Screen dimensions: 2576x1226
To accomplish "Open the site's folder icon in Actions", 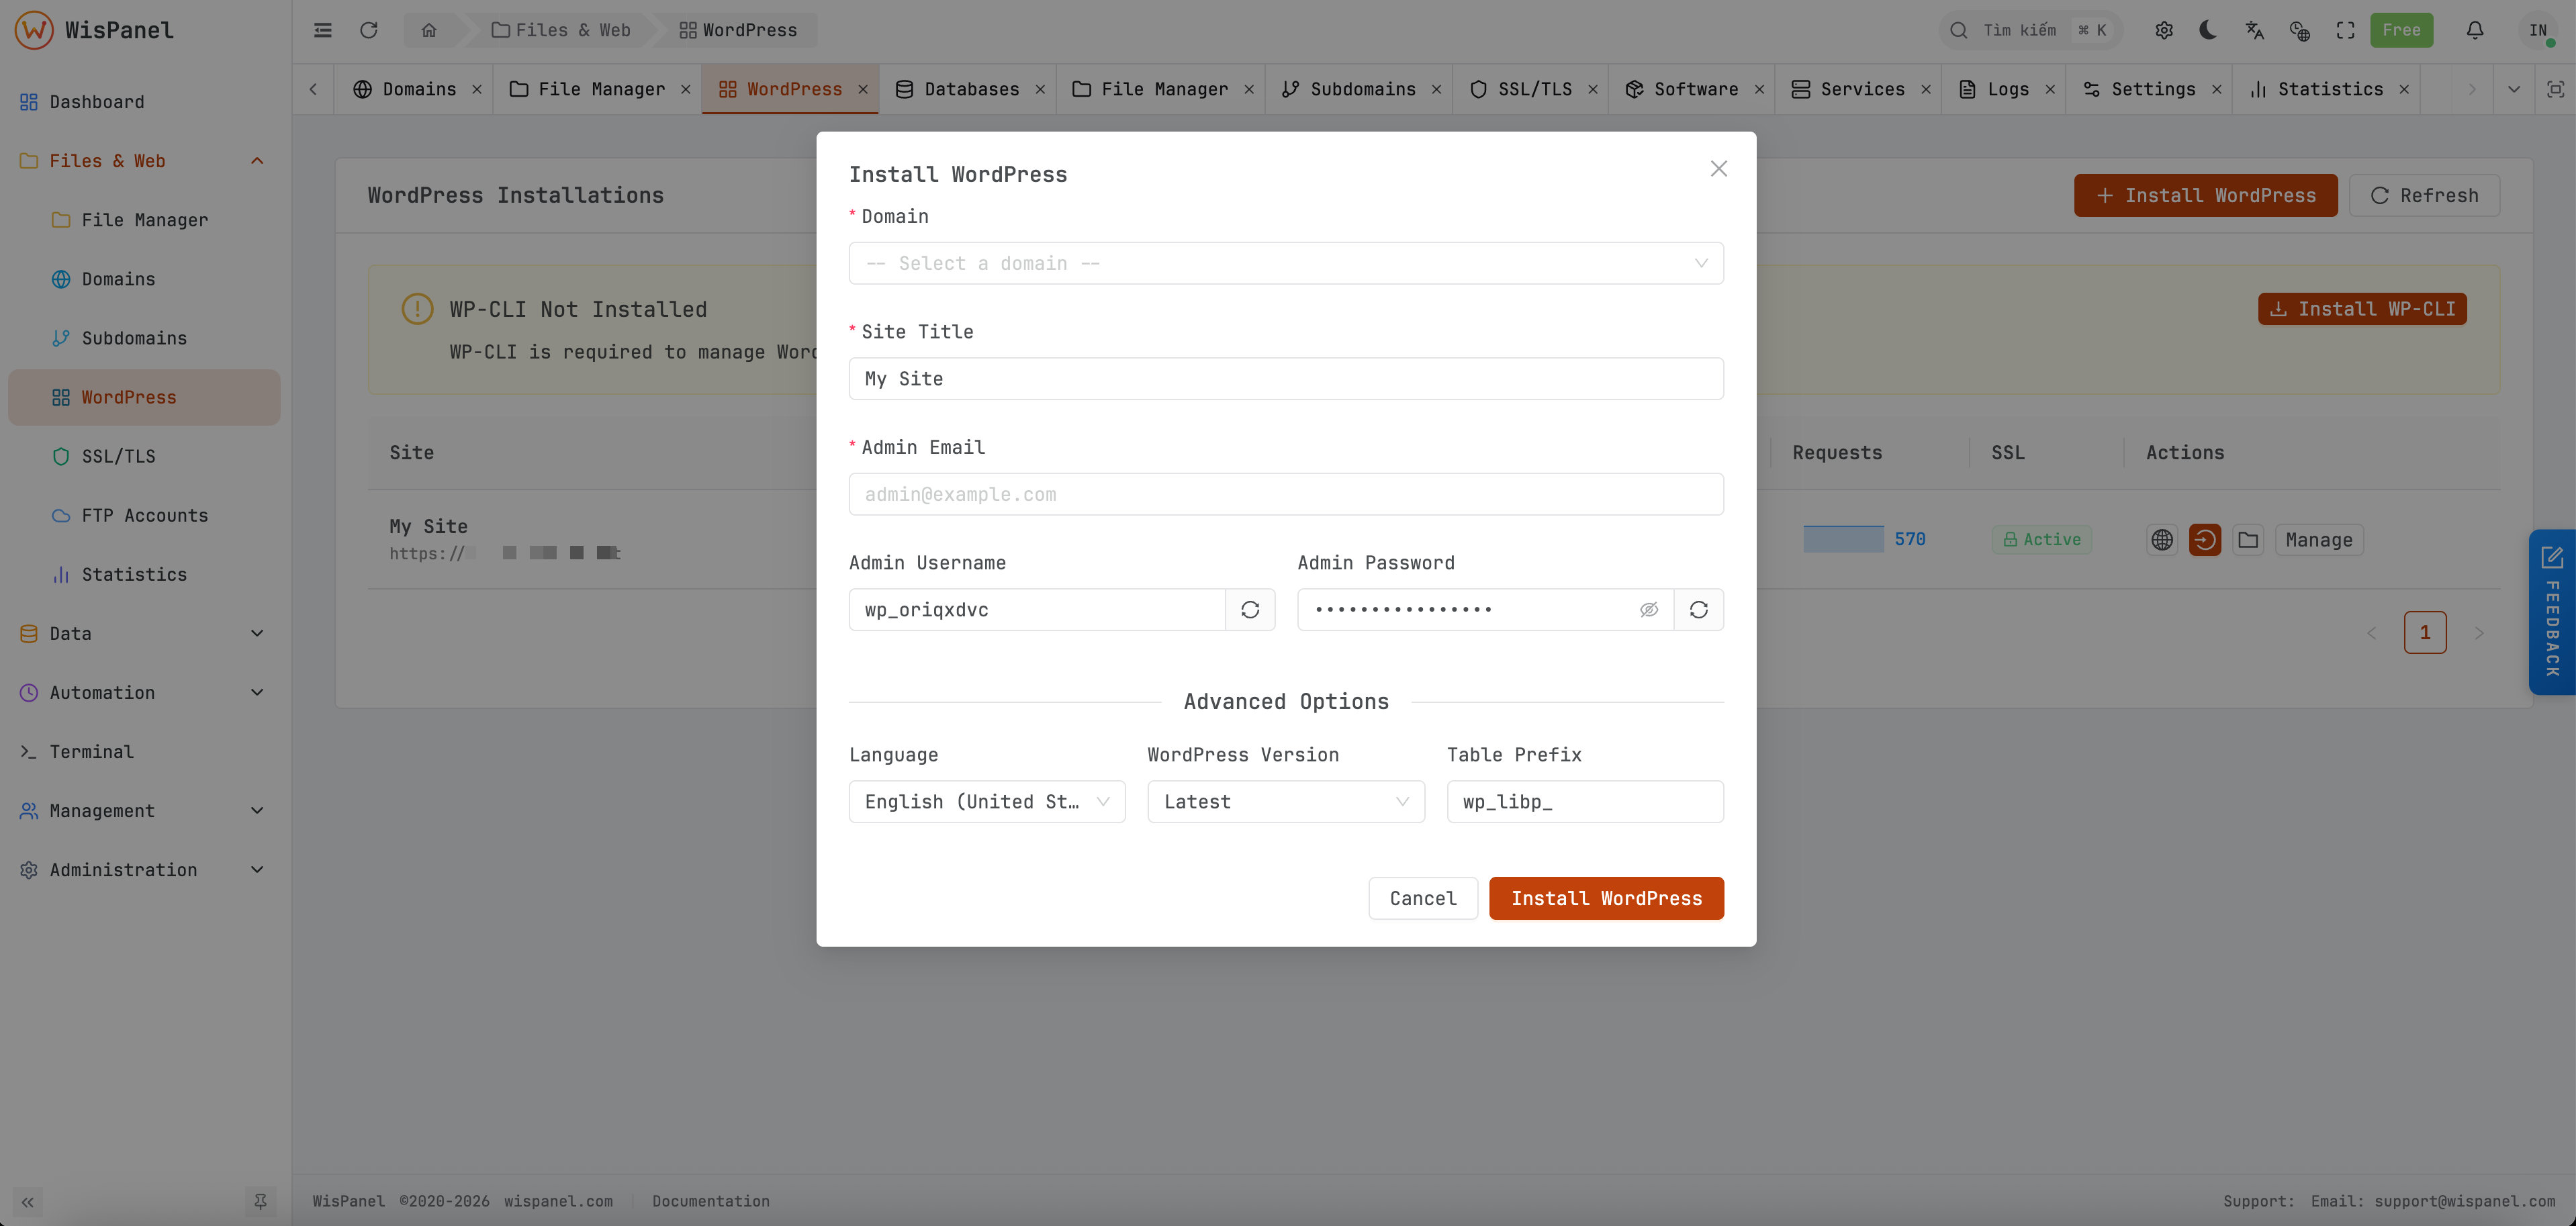I will pos(2249,539).
